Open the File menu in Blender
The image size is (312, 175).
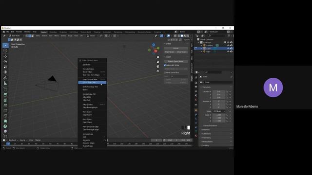[x=8, y=32]
